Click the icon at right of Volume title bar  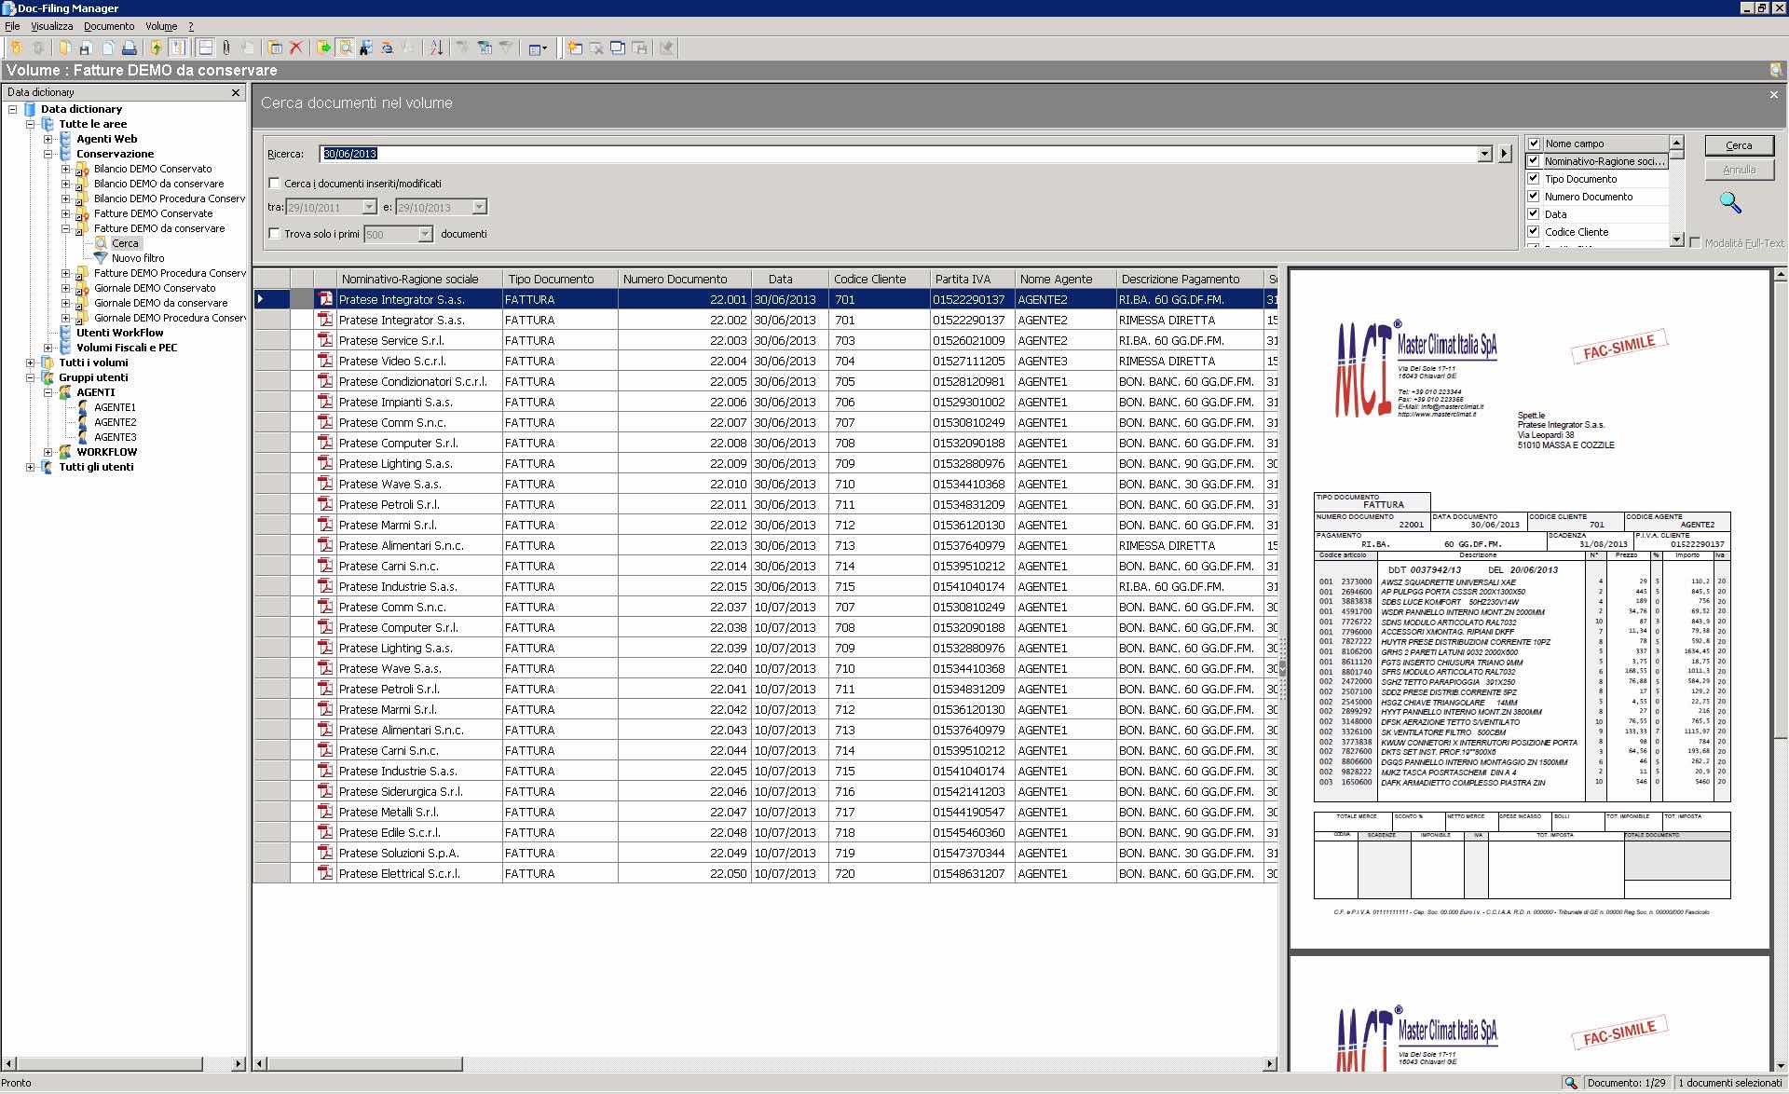pyautogui.click(x=1777, y=70)
